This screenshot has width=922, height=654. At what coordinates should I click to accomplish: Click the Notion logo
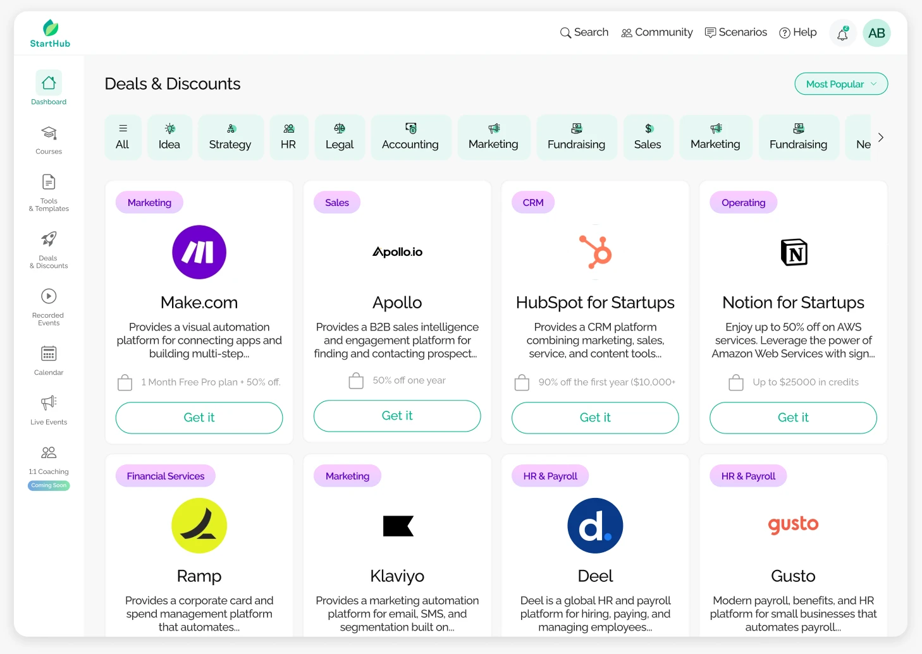[x=794, y=252]
